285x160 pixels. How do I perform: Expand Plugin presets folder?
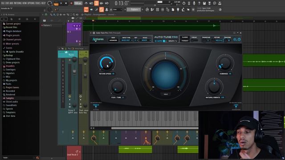coord(12,36)
